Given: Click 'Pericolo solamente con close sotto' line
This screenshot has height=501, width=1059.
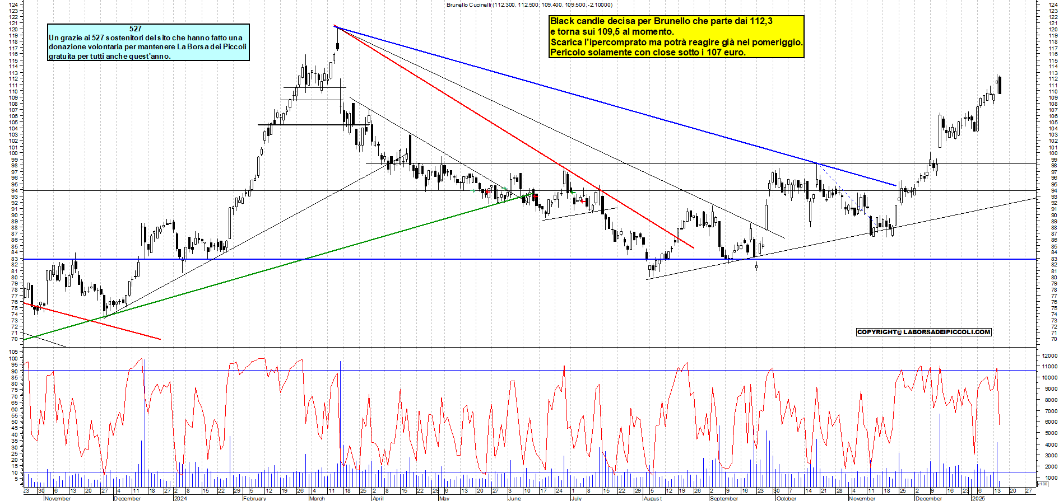Looking at the screenshot, I should point(648,53).
